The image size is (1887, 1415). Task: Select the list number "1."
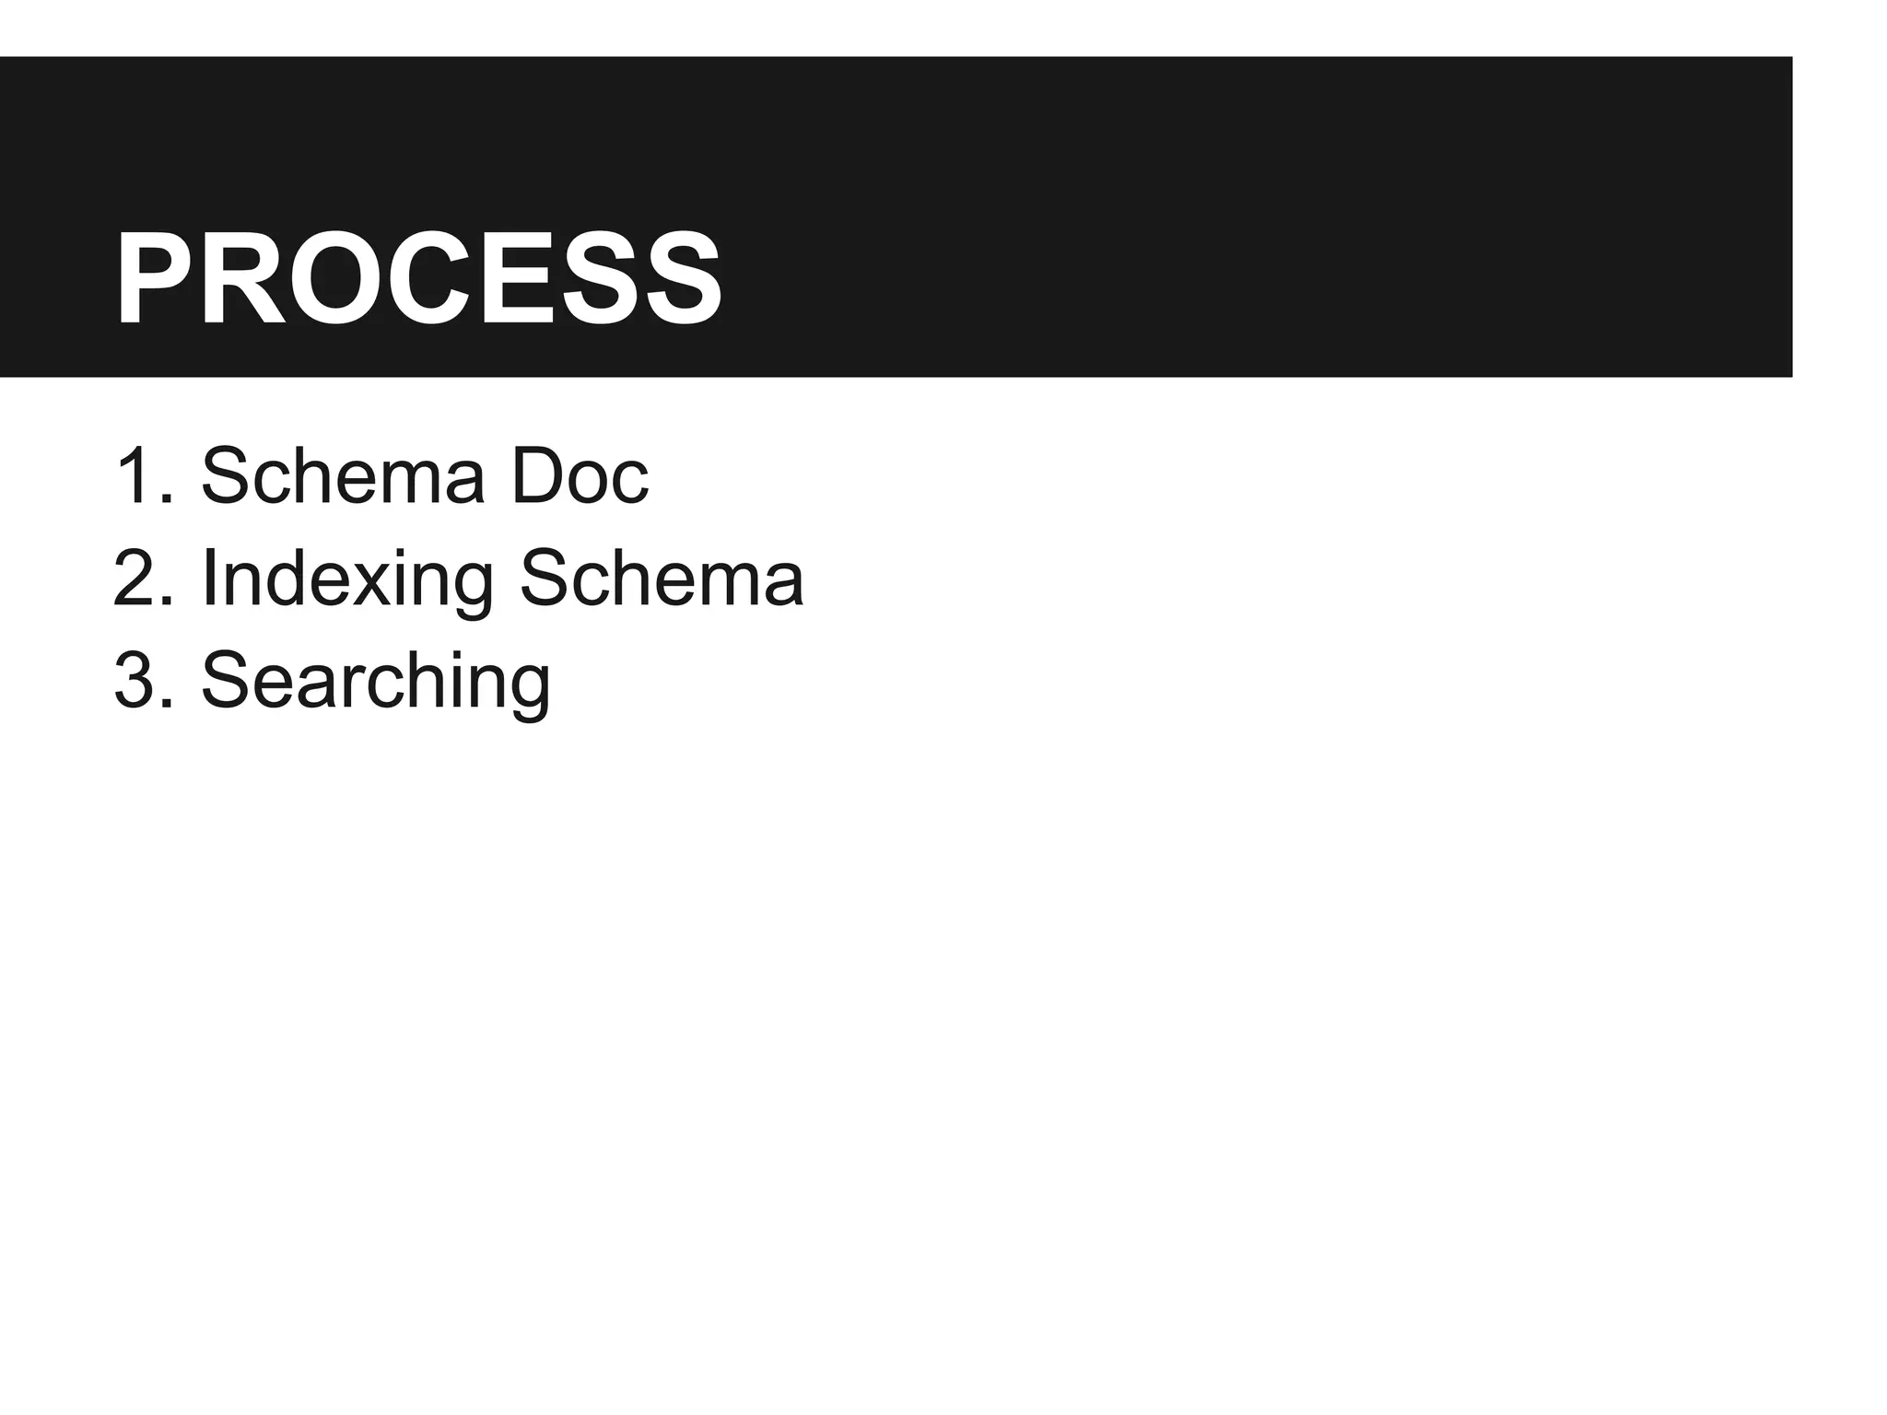coord(143,476)
